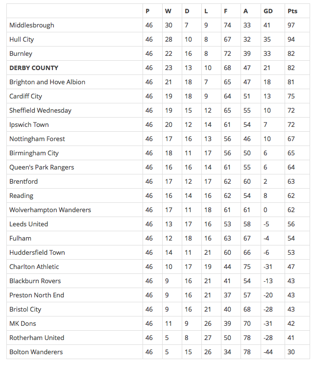Select Bolton Wanderers row label

(36, 352)
